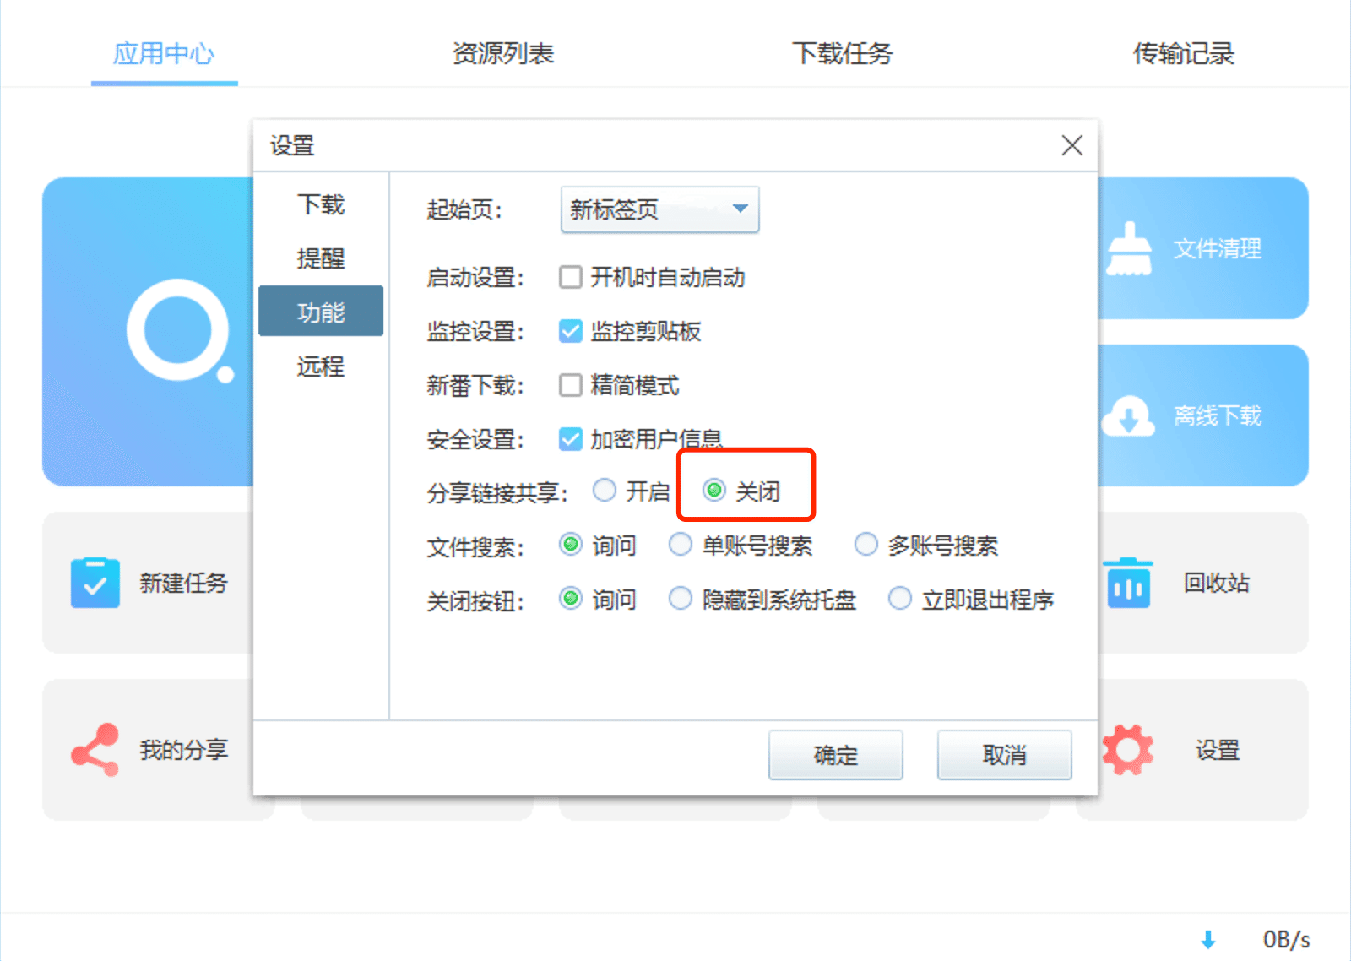The image size is (1351, 961).
Task: Click the download speed arrow icon
Action: click(1208, 939)
